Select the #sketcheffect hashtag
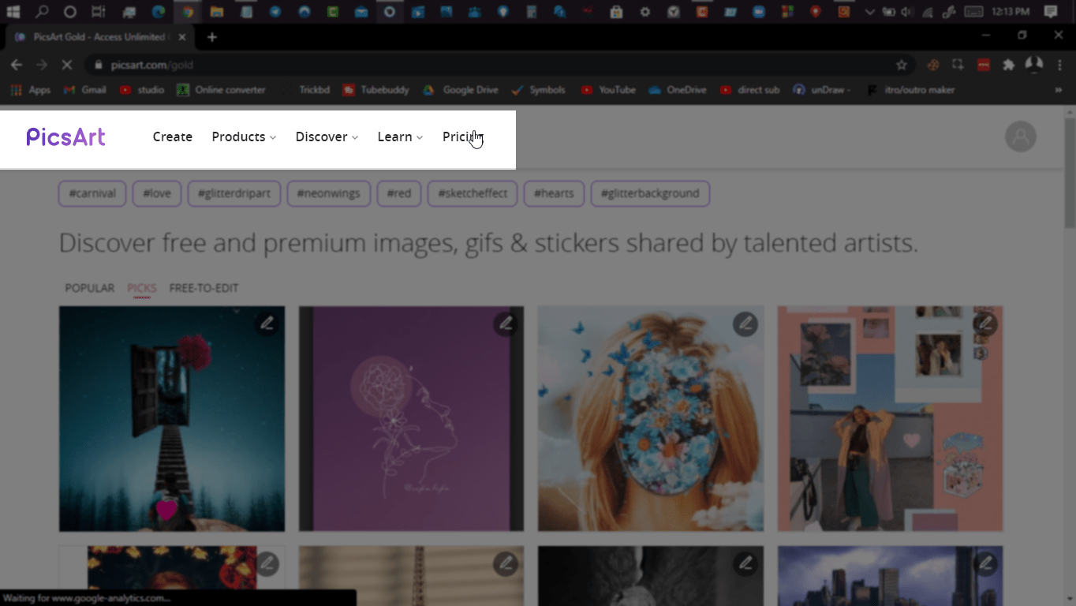The height and width of the screenshot is (606, 1076). point(473,193)
